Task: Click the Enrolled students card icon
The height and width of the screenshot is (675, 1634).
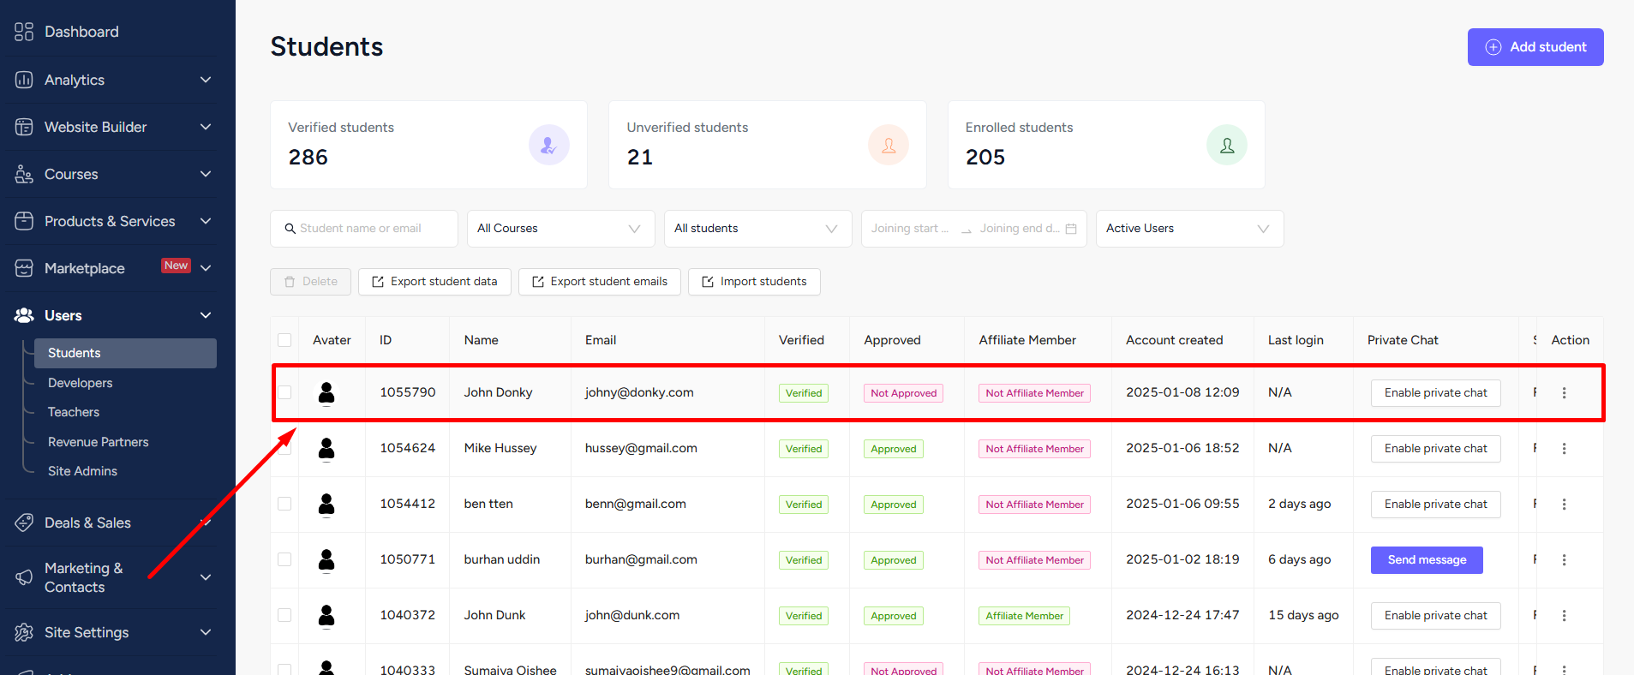Action: 1226,145
